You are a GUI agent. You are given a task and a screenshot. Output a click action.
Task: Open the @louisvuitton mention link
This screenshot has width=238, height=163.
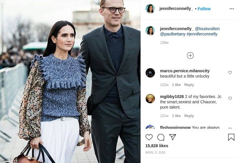click(x=207, y=29)
